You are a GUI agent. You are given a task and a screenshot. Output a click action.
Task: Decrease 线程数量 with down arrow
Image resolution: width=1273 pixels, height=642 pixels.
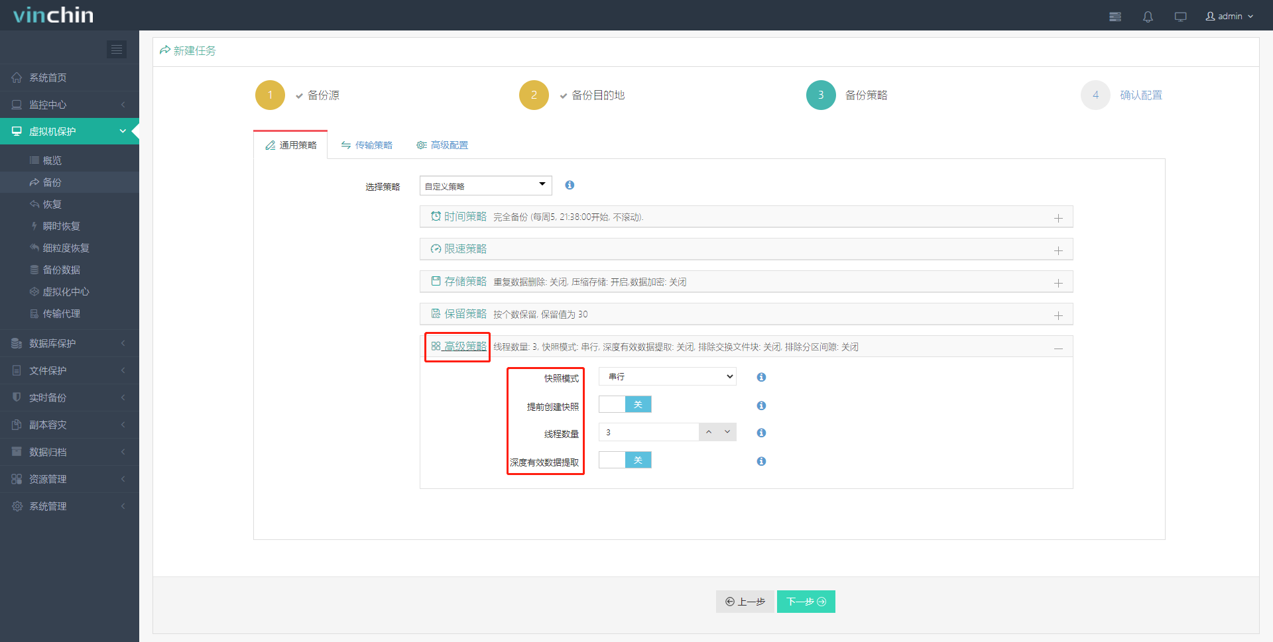pyautogui.click(x=727, y=432)
